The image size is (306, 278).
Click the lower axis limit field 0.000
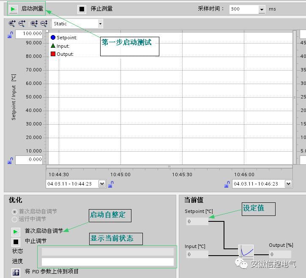(29, 160)
